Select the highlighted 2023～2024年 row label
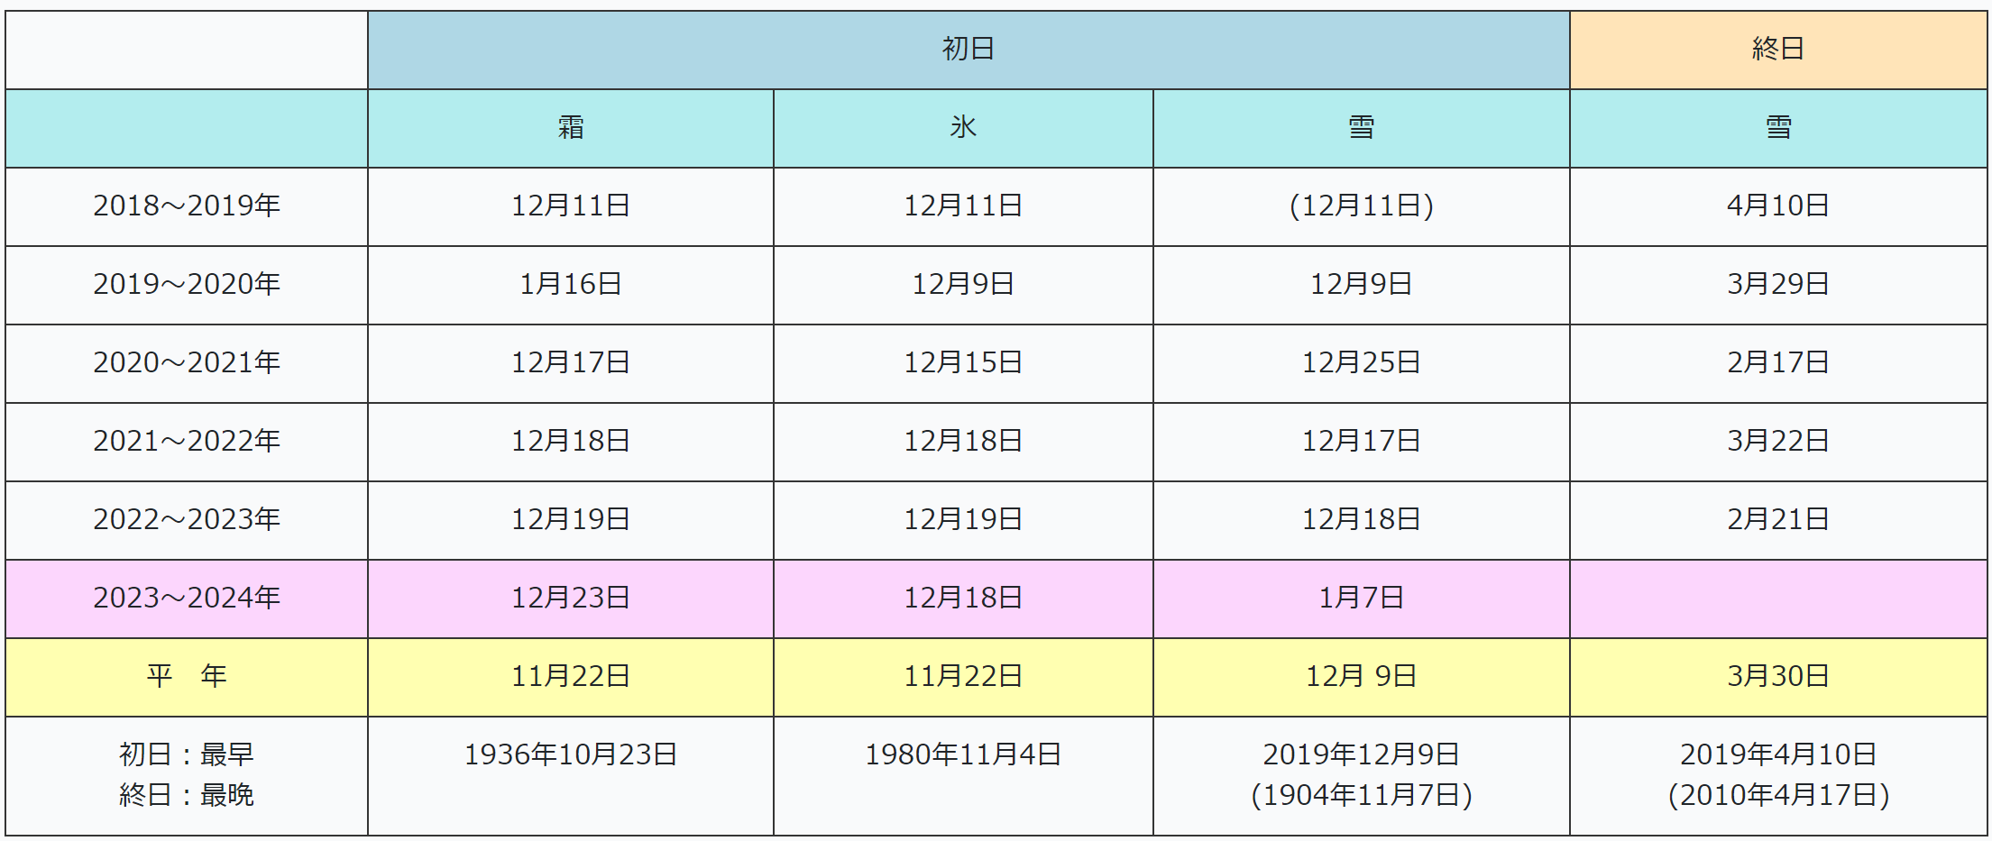The height and width of the screenshot is (841, 1992). pos(187,598)
